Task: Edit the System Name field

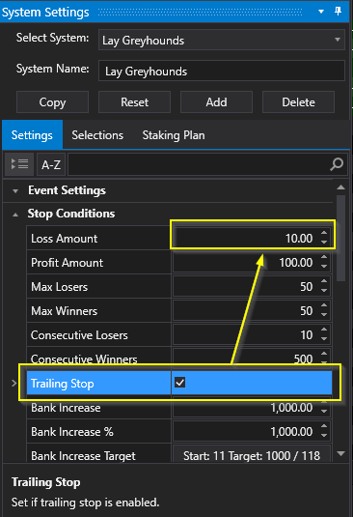Action: [222, 71]
